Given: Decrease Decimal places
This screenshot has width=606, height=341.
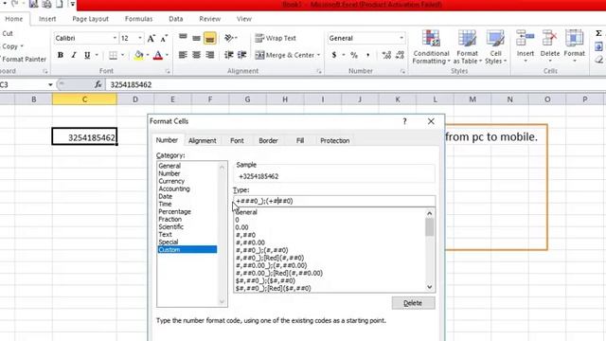Looking at the screenshot, I should click(x=400, y=55).
